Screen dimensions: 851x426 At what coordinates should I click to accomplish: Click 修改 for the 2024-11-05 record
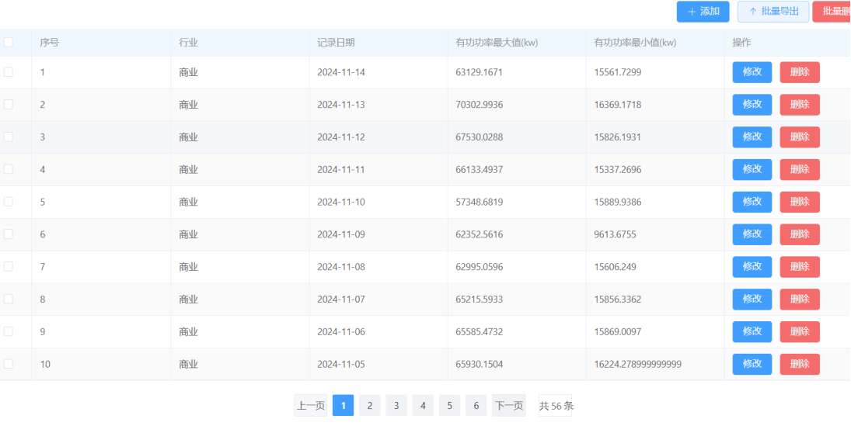[752, 364]
